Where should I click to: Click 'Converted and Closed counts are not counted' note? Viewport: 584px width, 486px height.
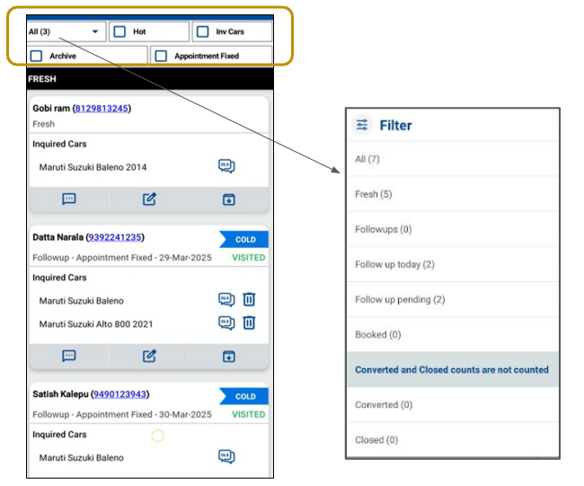coord(452,370)
